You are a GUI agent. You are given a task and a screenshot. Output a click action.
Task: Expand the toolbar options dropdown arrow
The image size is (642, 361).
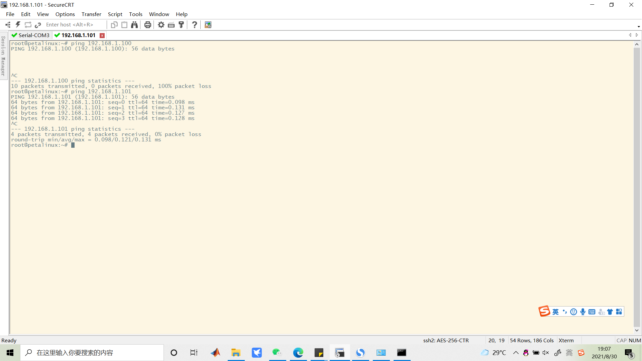639,26
